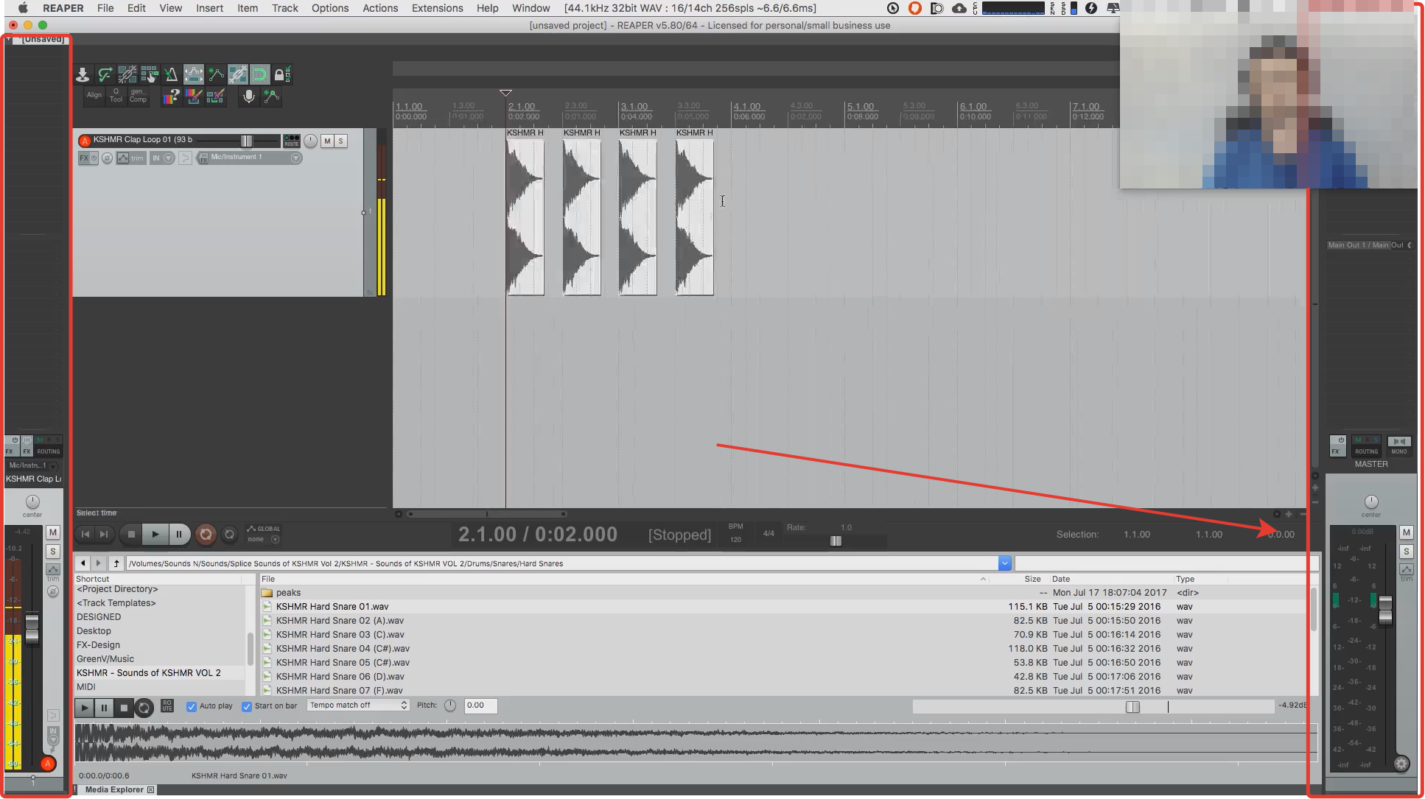Click the item paintbrush color icon
The height and width of the screenshot is (799, 1425).
coord(215,96)
